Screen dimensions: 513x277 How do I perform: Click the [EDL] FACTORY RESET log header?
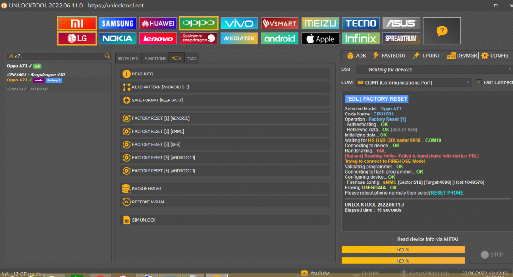(x=376, y=99)
